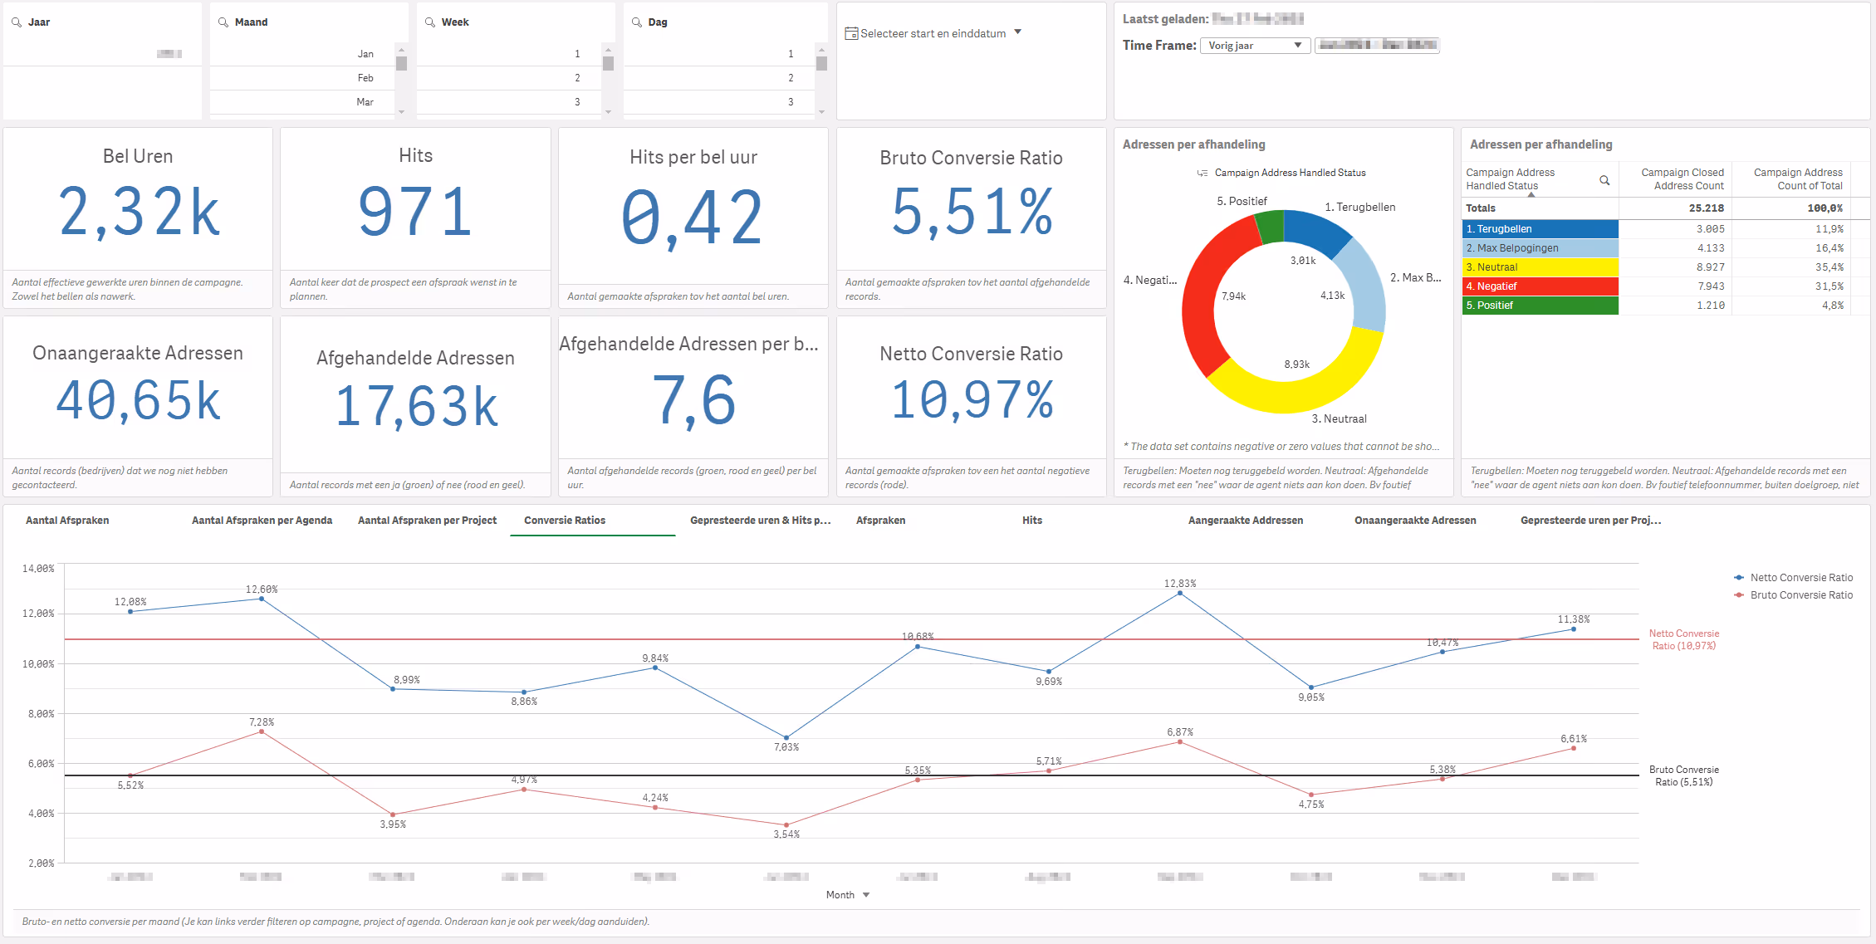Image resolution: width=1876 pixels, height=944 pixels.
Task: Toggle Bruto Conversie Ratio legend item
Action: click(1800, 595)
